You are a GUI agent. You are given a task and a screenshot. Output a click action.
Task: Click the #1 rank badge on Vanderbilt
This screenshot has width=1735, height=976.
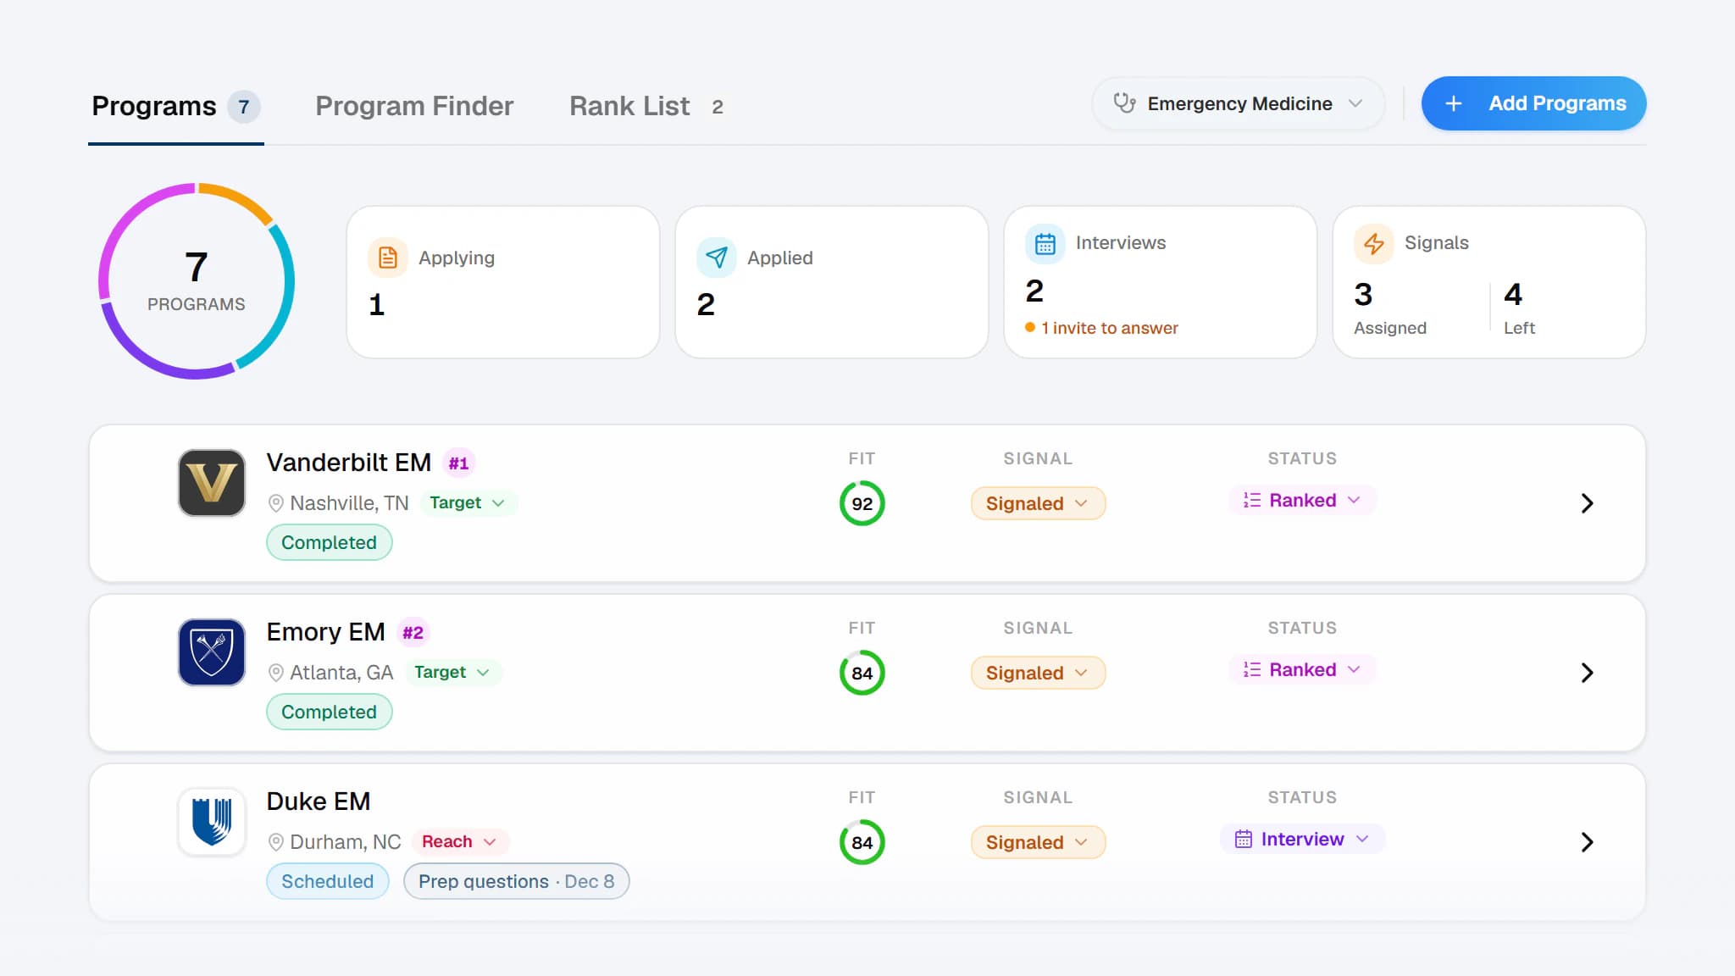coord(458,463)
